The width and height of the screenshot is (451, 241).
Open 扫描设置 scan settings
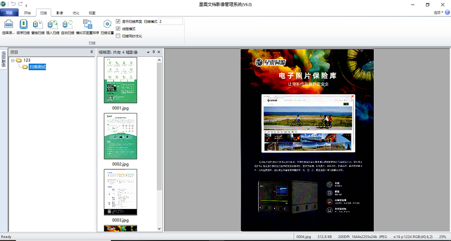click(107, 25)
